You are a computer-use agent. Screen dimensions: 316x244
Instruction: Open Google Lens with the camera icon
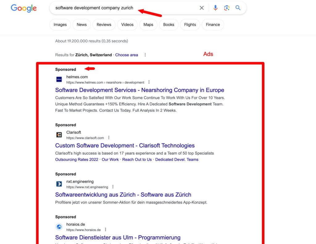point(227,8)
